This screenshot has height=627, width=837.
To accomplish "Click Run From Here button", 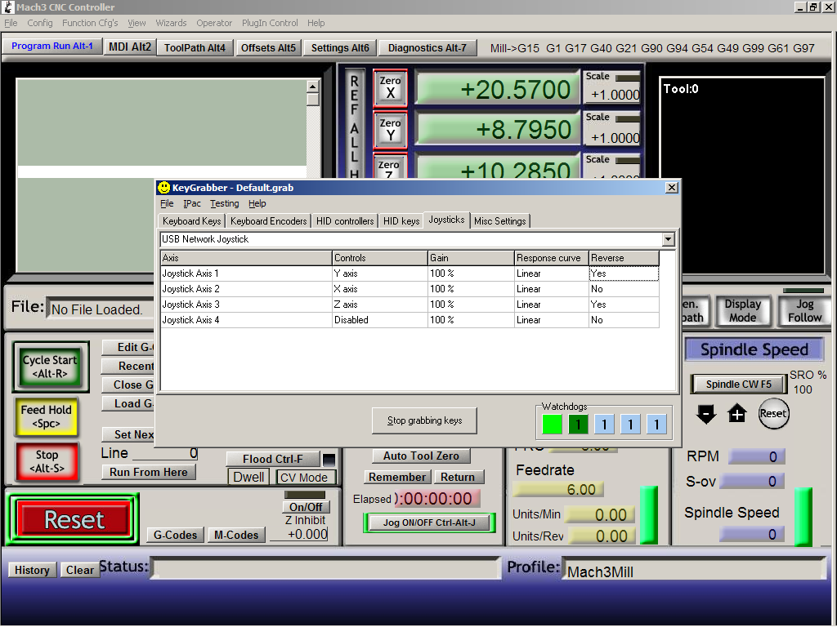I will pos(149,473).
